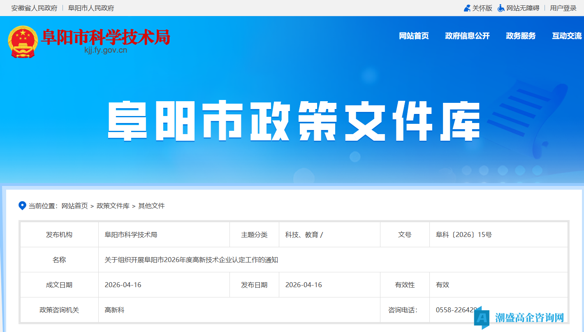Click the wheelchair accessibility icon beside 网站无障碍
This screenshot has height=332, width=584.
(501, 7)
